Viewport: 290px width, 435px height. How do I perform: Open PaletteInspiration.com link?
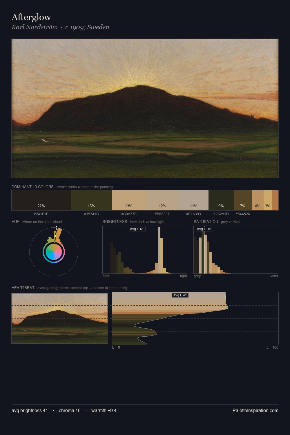click(x=255, y=410)
